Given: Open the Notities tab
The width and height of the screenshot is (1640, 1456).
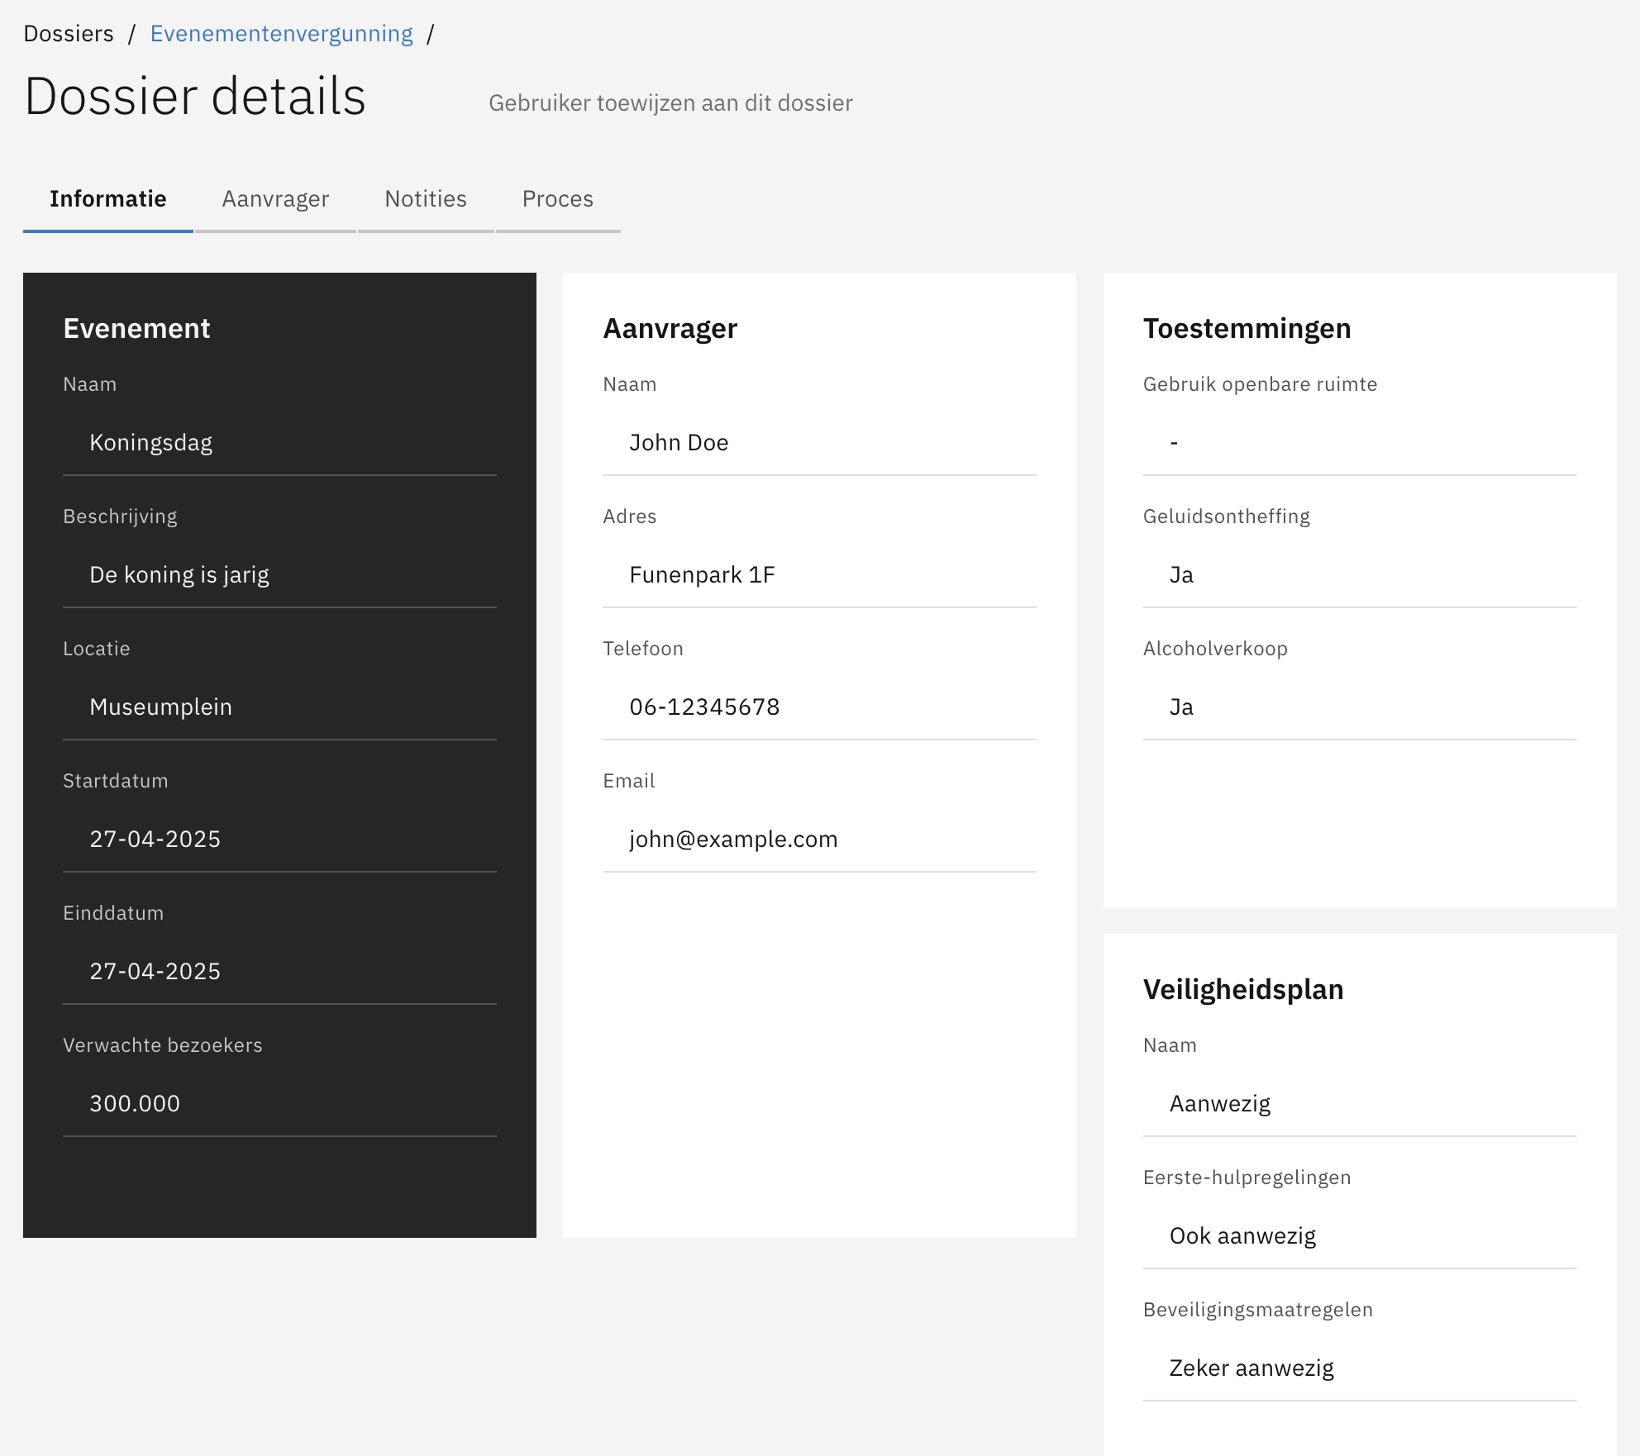Looking at the screenshot, I should tap(426, 199).
